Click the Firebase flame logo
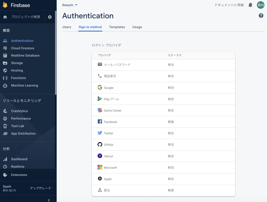The width and height of the screenshot is (267, 202). pos(5,5)
